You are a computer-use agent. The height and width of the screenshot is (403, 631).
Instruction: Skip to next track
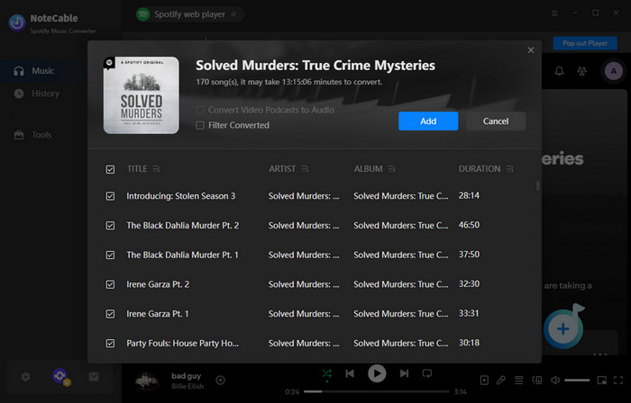tap(404, 373)
